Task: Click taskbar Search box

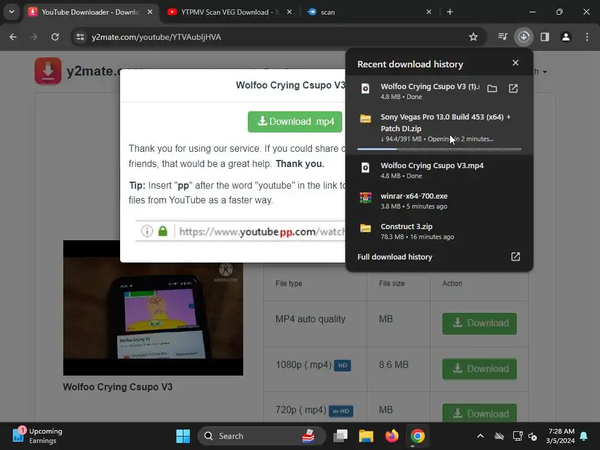Action: pyautogui.click(x=261, y=436)
